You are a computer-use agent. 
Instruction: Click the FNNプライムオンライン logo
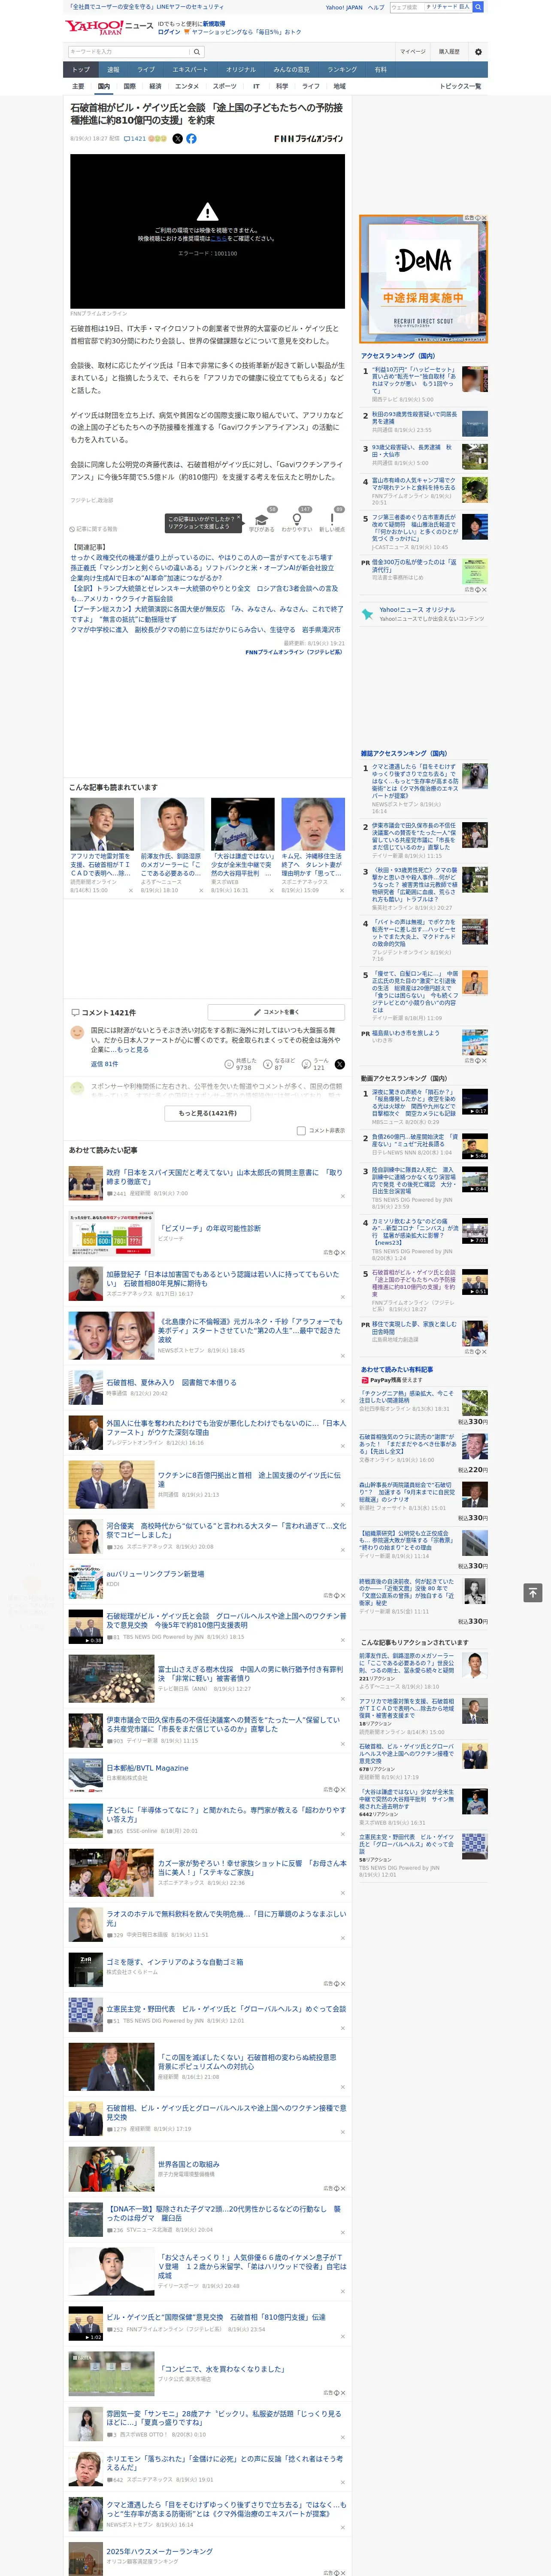point(308,139)
